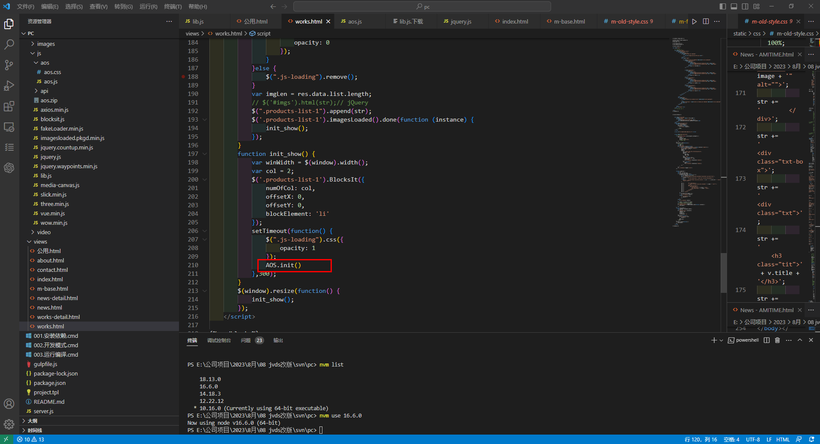Add new terminal plus icon
The image size is (820, 444).
coord(714,340)
